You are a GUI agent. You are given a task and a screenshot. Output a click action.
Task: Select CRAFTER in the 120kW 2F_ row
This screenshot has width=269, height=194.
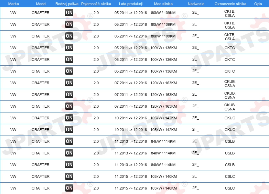click(41, 106)
